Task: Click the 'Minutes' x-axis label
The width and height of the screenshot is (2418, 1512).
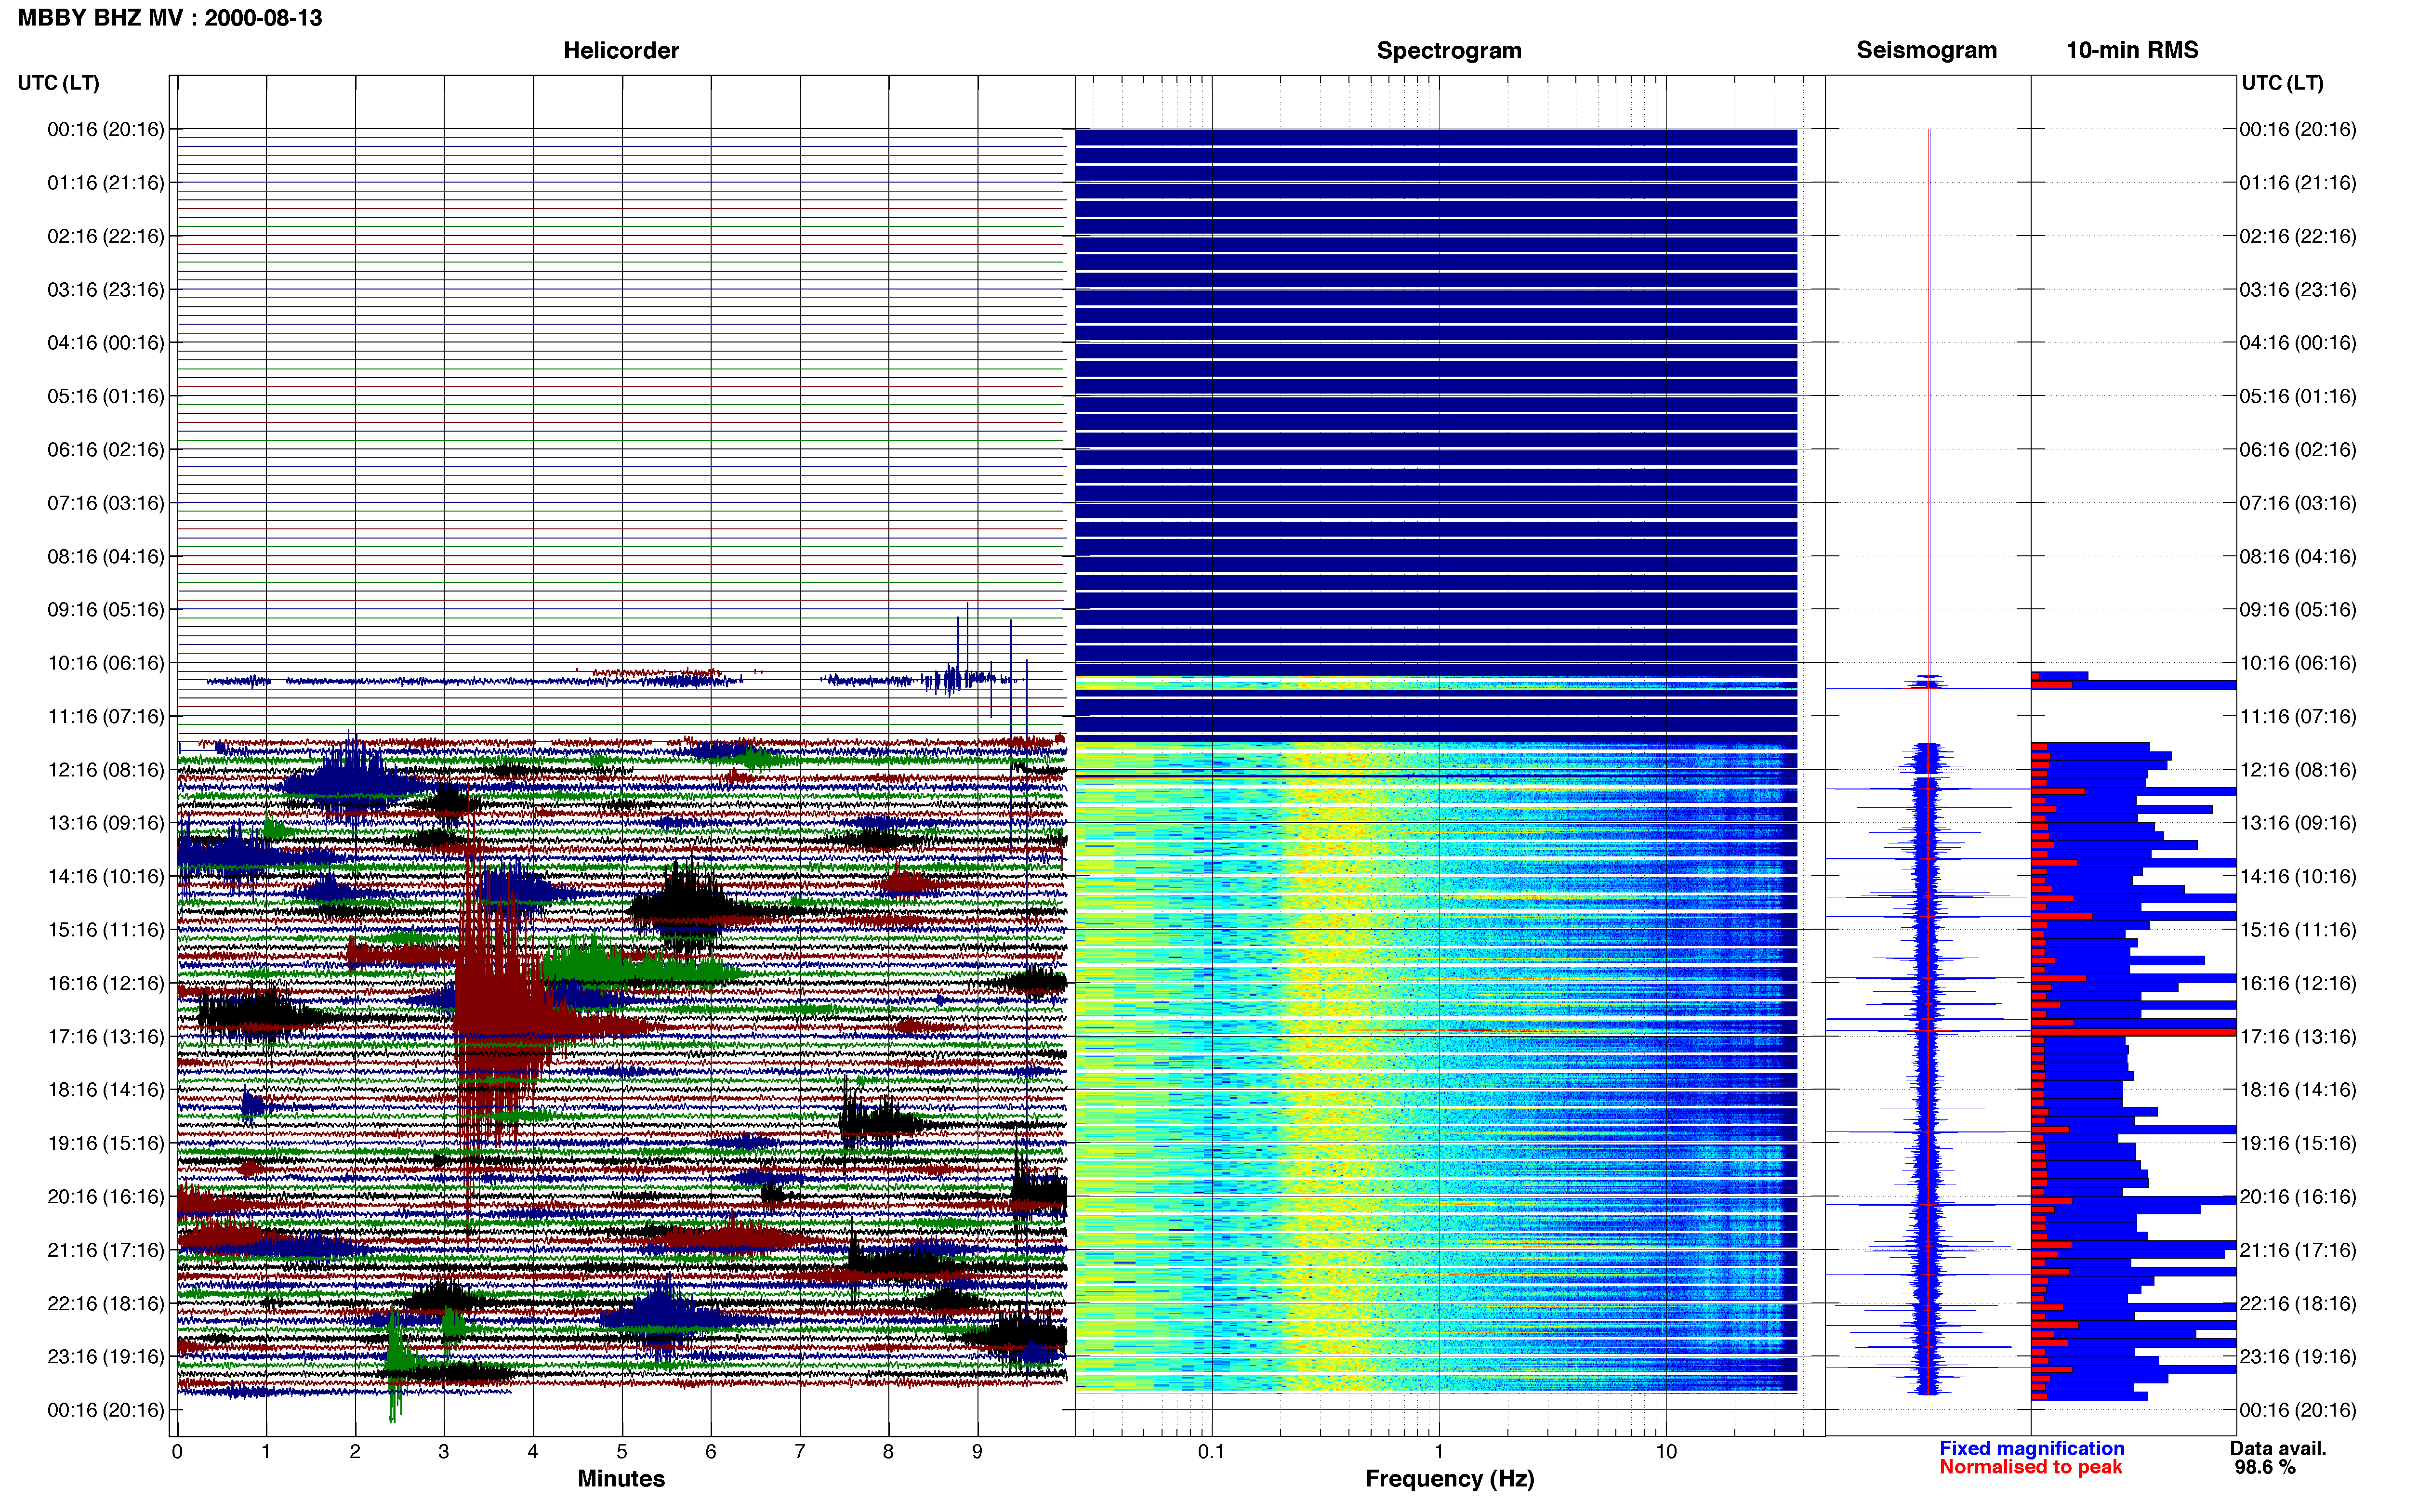Action: point(621,1479)
